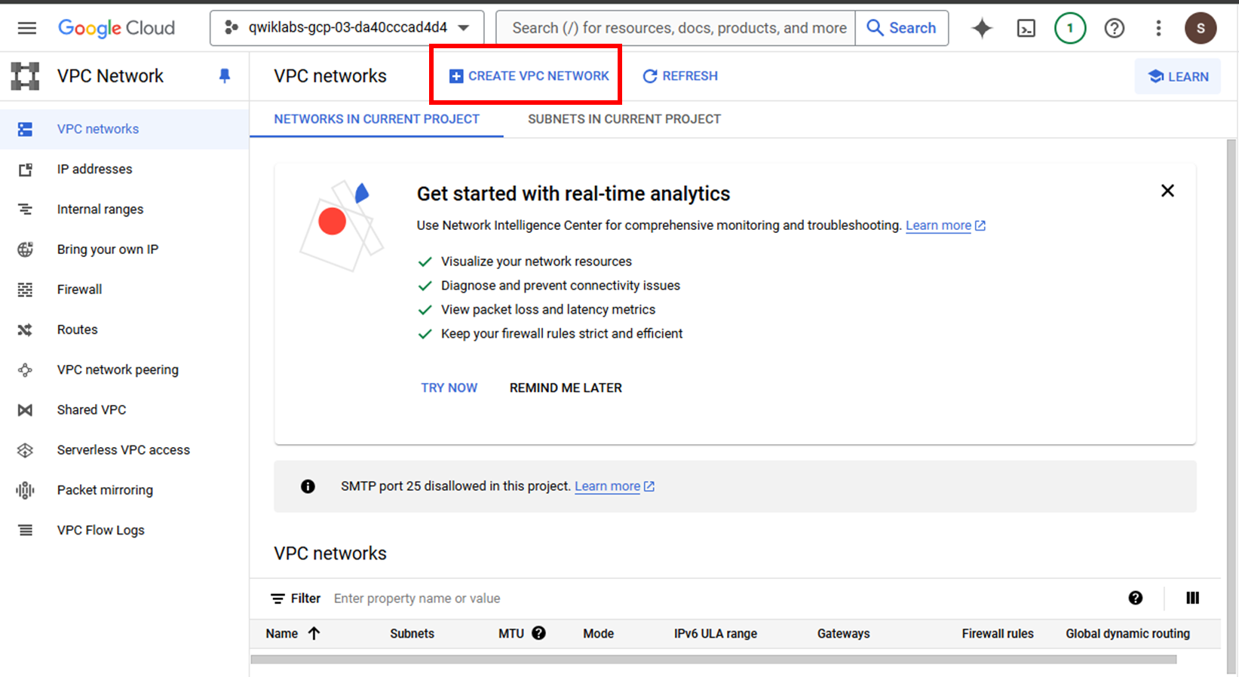Click the vertical page scrollbar
The height and width of the screenshot is (677, 1239).
click(x=1231, y=407)
